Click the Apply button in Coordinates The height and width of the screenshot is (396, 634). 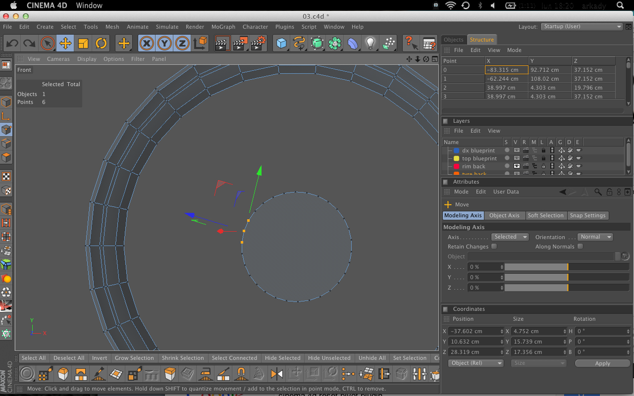(x=602, y=363)
